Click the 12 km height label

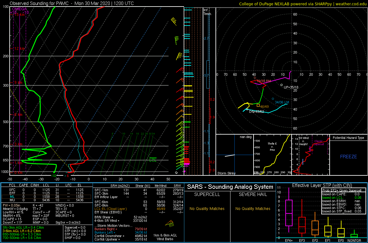pyautogui.click(x=19, y=48)
